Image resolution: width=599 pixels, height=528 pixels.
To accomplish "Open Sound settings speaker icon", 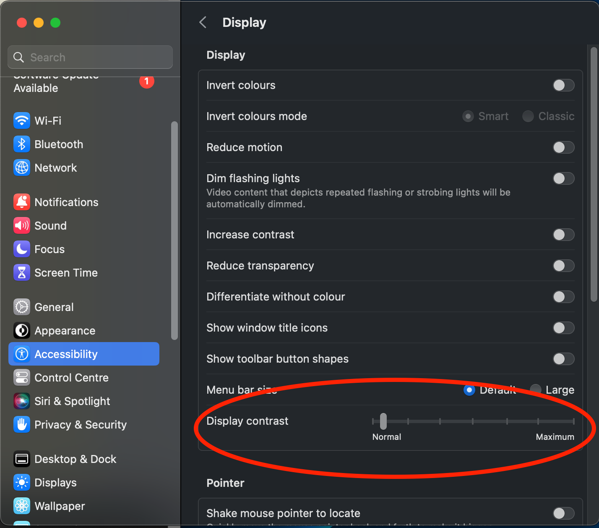I will [22, 226].
